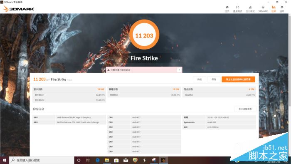Image resolution: width=291 pixels, height=164 pixels.
Task: Open the Benchmarks (基准测试) tab
Action: (237, 9)
